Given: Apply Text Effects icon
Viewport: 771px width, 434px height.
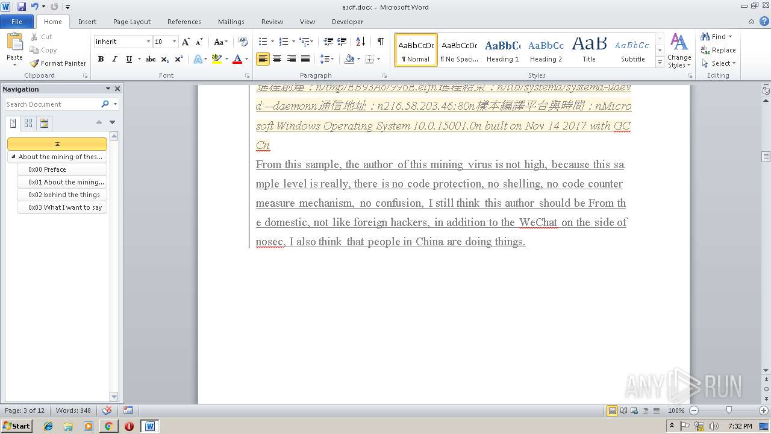Looking at the screenshot, I should click(197, 59).
